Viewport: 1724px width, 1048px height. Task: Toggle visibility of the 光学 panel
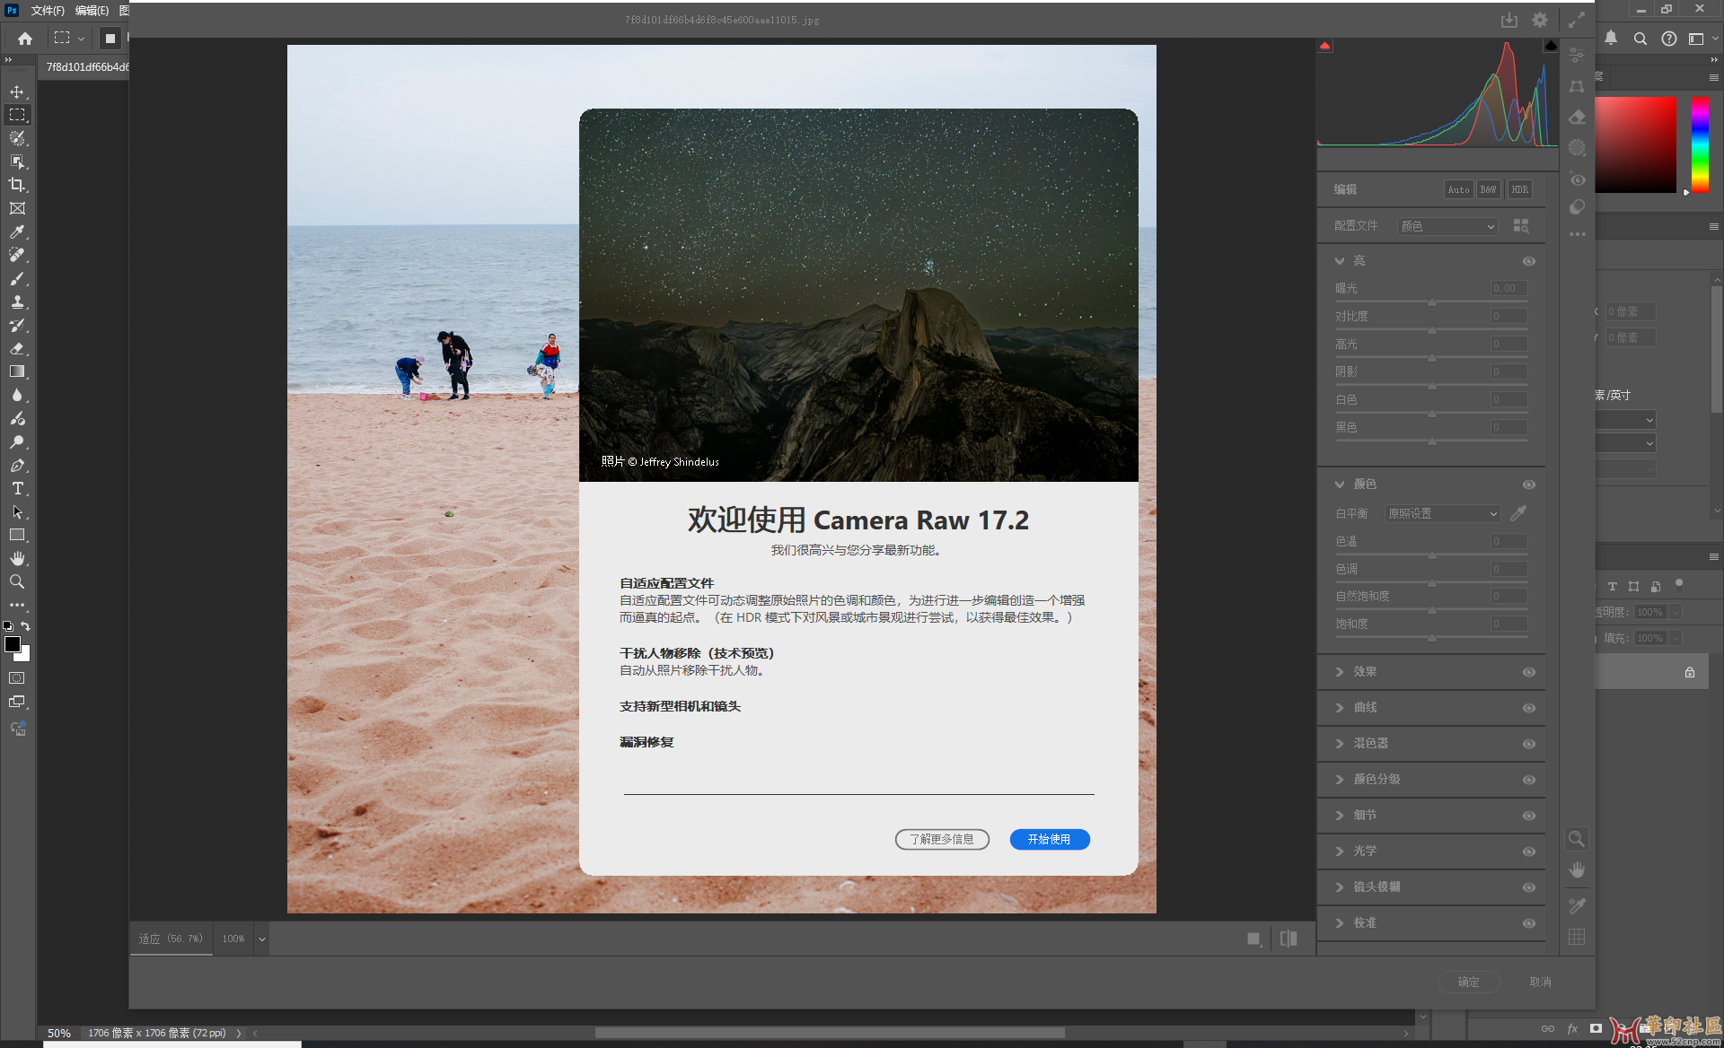tap(1529, 851)
